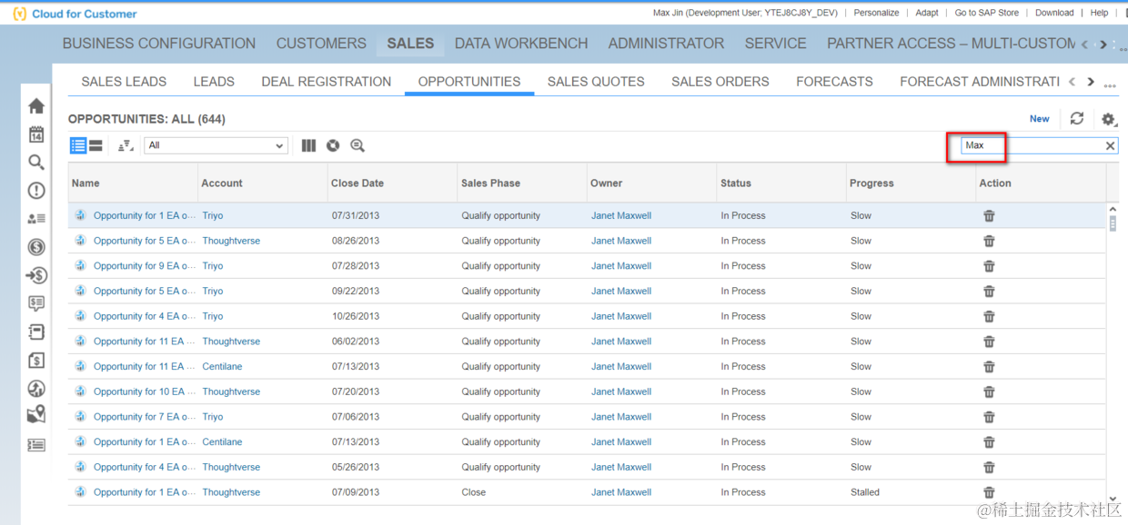1128x525 pixels.
Task: Switch to the Sales Quotes tab
Action: tap(596, 82)
